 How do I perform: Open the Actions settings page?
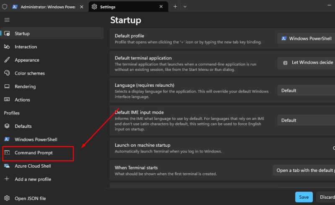point(52,100)
